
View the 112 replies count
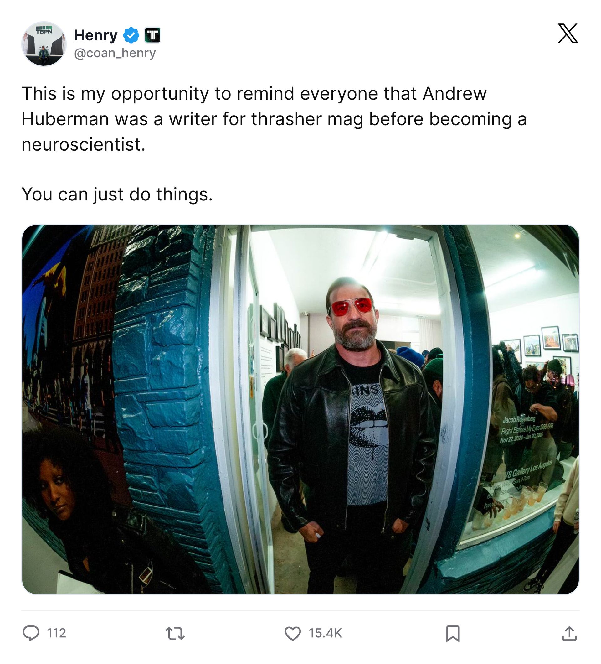tap(57, 633)
